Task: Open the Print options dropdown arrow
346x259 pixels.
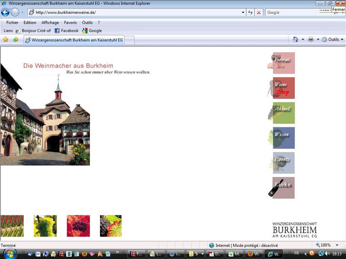Action: [x=318, y=39]
